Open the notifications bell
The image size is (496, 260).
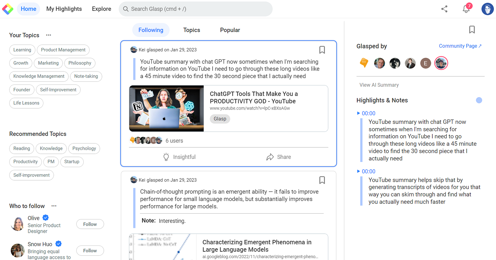click(x=466, y=9)
